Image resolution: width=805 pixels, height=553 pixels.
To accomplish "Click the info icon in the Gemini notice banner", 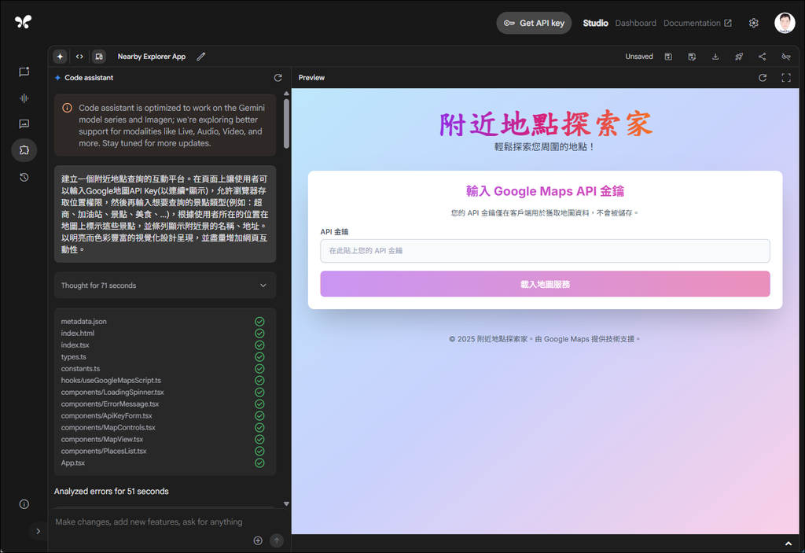I will pos(68,108).
